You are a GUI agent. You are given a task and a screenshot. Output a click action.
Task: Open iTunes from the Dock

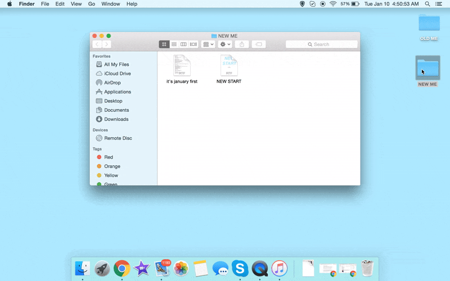point(280,269)
